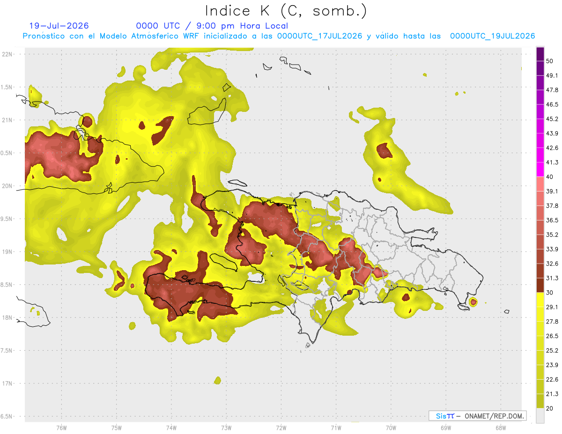Click the "71W" longitude label
The width and height of the screenshot is (562, 434).
pos(336,428)
